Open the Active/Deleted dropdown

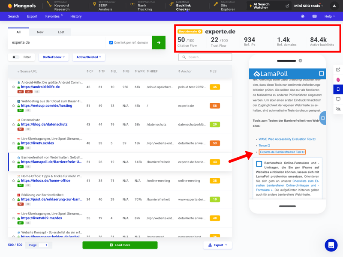pyautogui.click(x=89, y=57)
